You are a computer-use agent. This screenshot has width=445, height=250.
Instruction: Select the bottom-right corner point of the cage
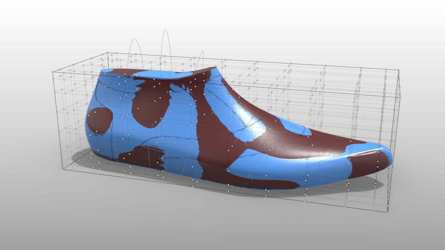point(388,211)
